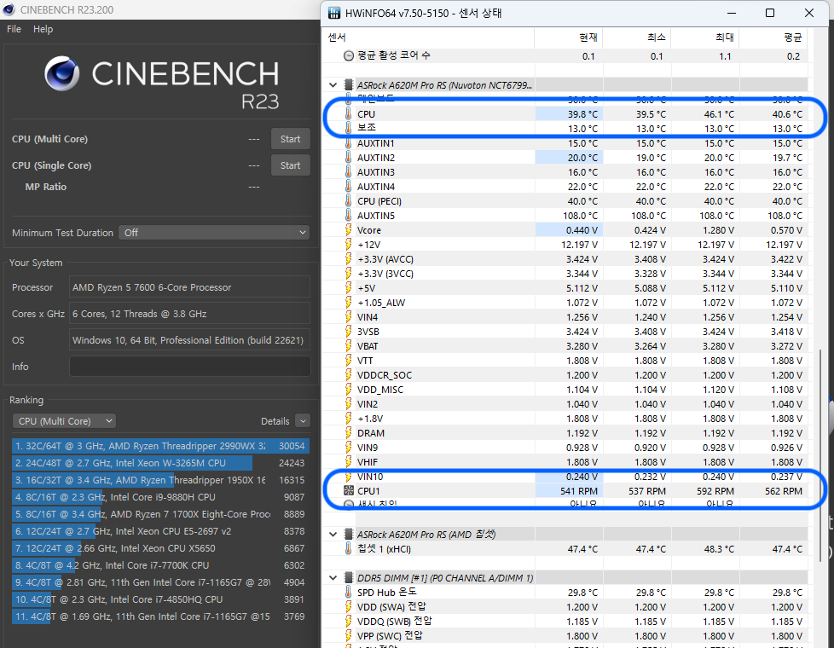The height and width of the screenshot is (648, 834).
Task: Click the 0.440 V current Vcore value
Action: (x=582, y=230)
